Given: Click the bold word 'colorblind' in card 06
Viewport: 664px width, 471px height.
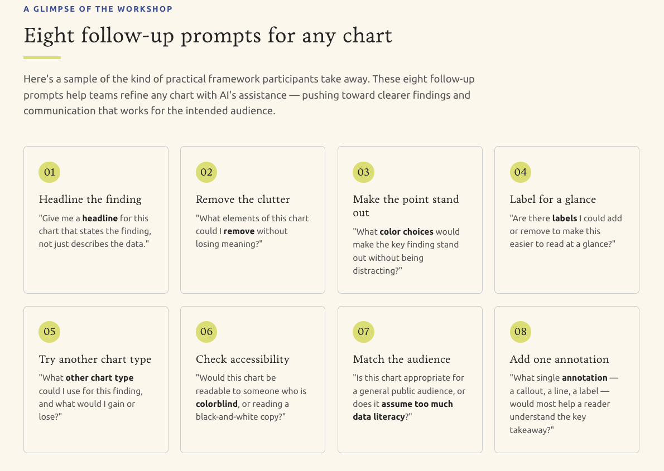Looking at the screenshot, I should [x=216, y=404].
